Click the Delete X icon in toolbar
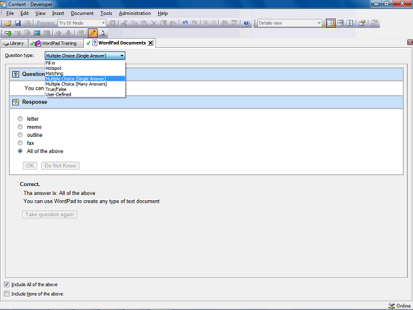Screen dimensions: 413x310 (154, 23)
